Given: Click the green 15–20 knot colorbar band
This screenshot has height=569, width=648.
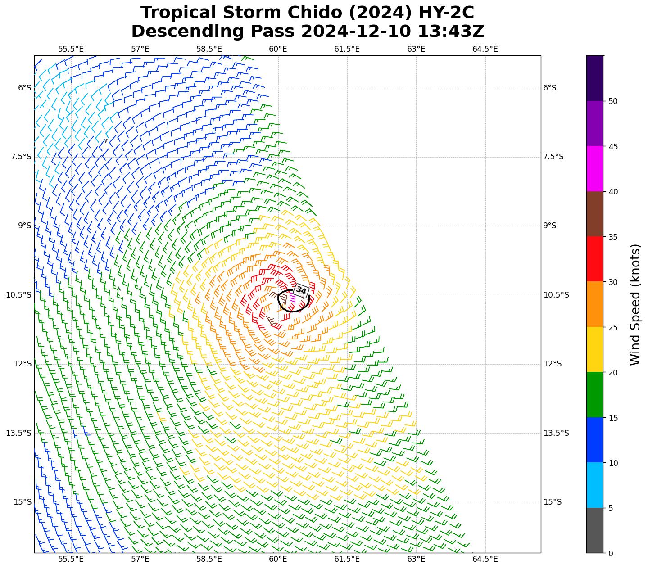Looking at the screenshot, I should [x=594, y=394].
